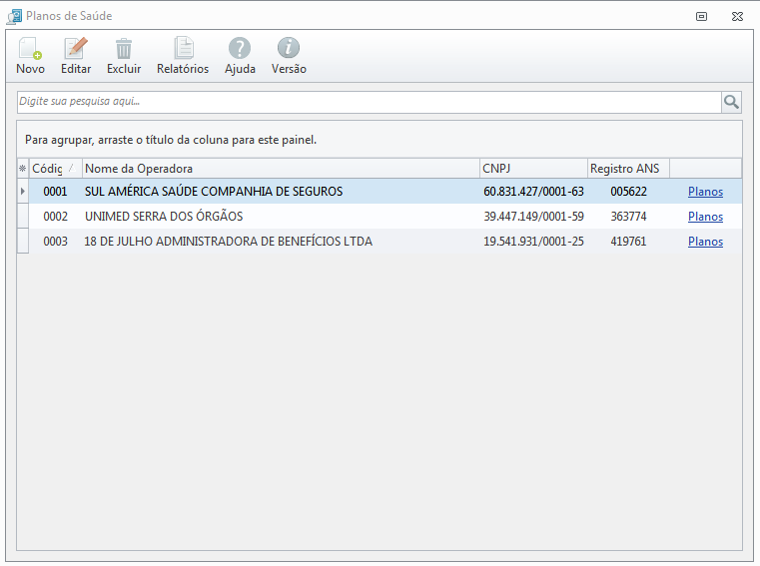Close the Planos de Saúde window
This screenshot has height=566, width=760.
(x=737, y=17)
